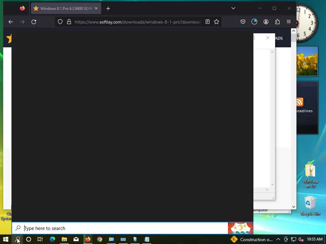
Task: Open the Notepad taskbar app
Action: 147,239
